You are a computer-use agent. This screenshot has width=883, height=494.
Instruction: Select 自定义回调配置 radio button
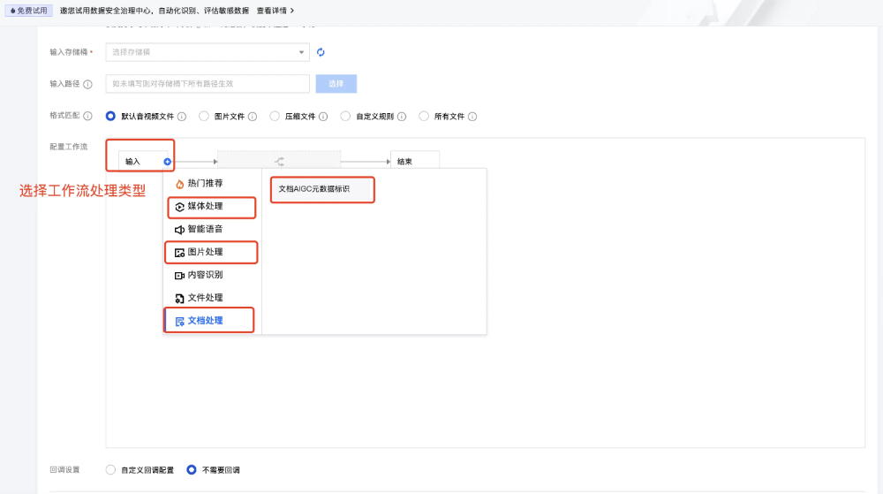click(x=110, y=470)
